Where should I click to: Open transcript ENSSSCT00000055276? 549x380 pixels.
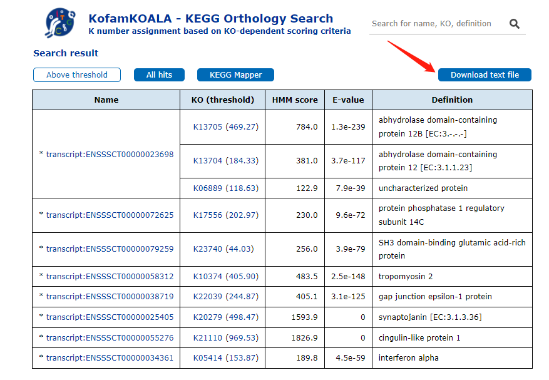pyautogui.click(x=110, y=338)
